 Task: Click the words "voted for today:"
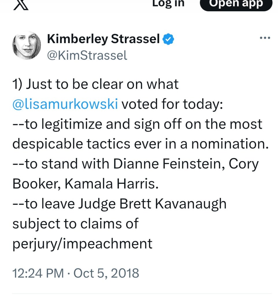(x=172, y=104)
